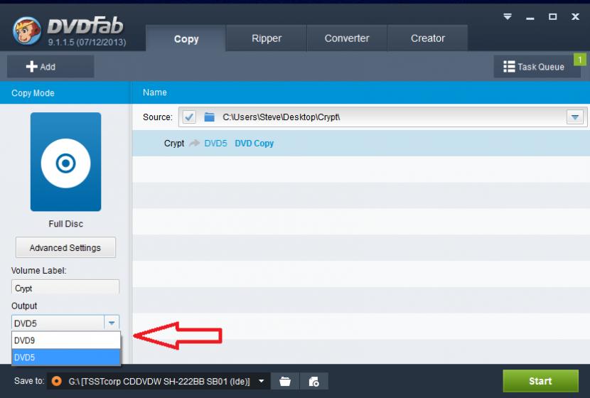The width and height of the screenshot is (590, 398).
Task: Switch to the Ripper tab
Action: coord(267,38)
